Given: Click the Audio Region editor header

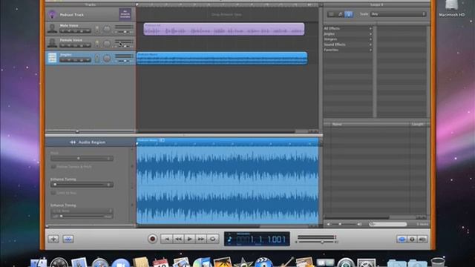Looking at the screenshot, I should point(91,142).
